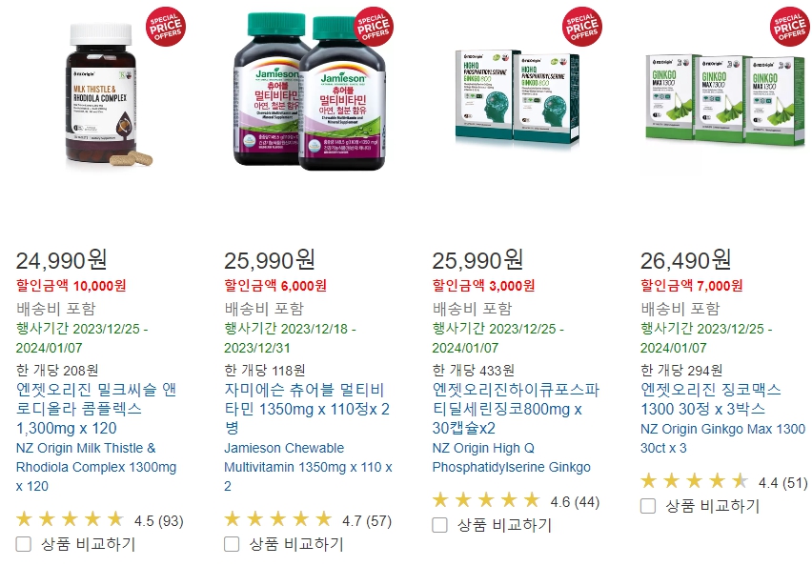The width and height of the screenshot is (812, 566).
Task: Check 상품 비교하기 for the Ginkgo Max 1300
Action: (648, 505)
